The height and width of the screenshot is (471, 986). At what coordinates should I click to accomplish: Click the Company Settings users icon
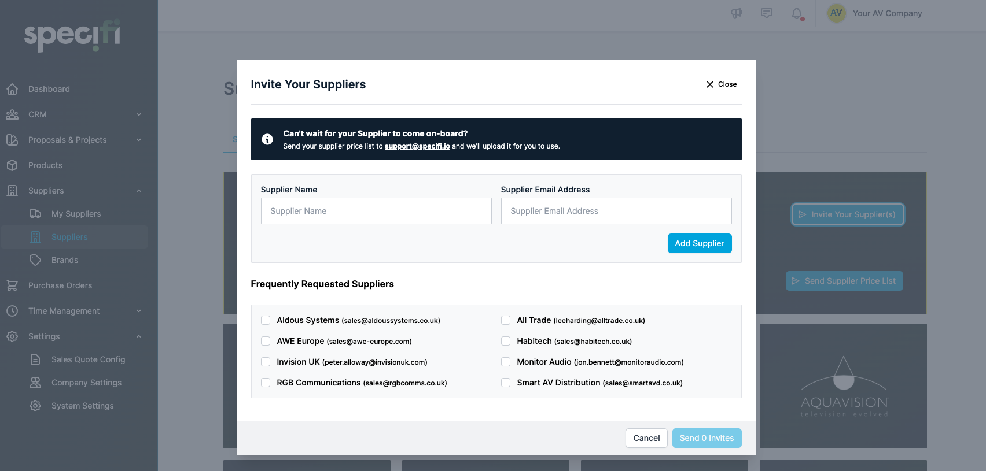click(35, 383)
